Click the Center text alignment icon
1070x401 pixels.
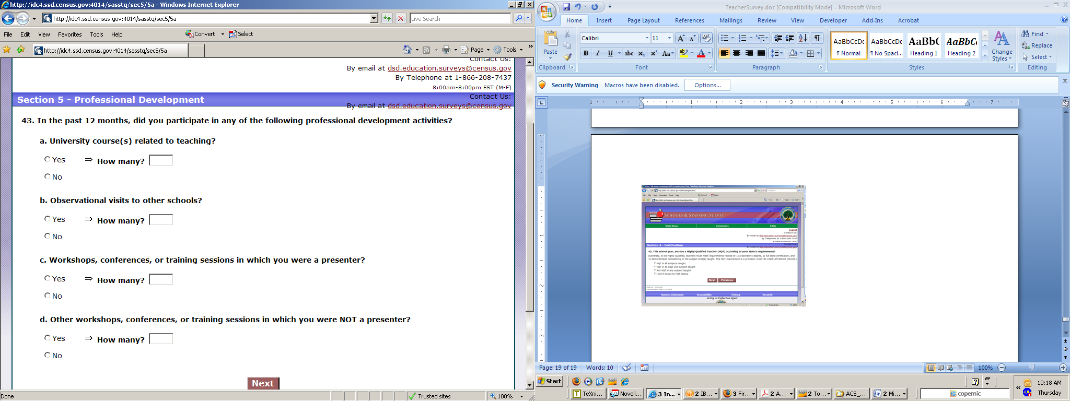point(737,53)
